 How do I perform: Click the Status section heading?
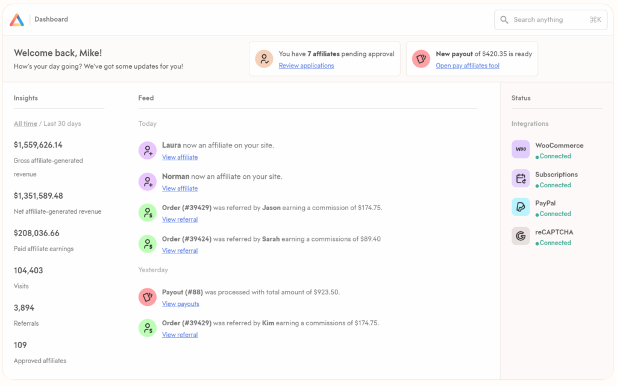point(521,98)
